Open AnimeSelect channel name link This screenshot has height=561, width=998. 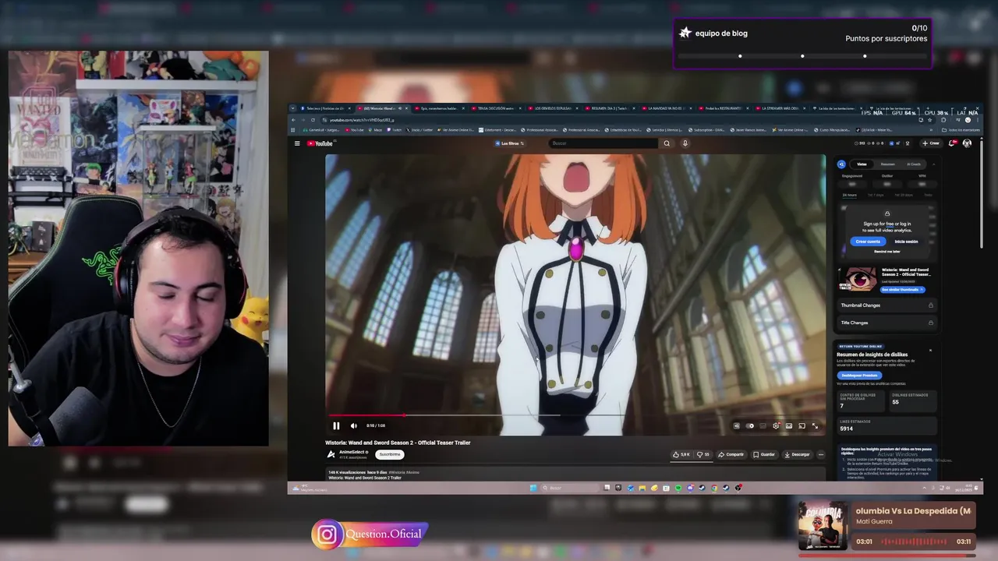pyautogui.click(x=353, y=452)
